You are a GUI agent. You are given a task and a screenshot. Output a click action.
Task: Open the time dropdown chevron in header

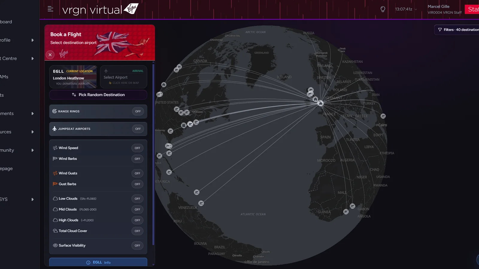416,9
